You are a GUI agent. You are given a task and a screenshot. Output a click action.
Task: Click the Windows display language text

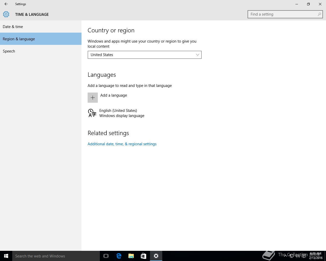[x=122, y=116]
